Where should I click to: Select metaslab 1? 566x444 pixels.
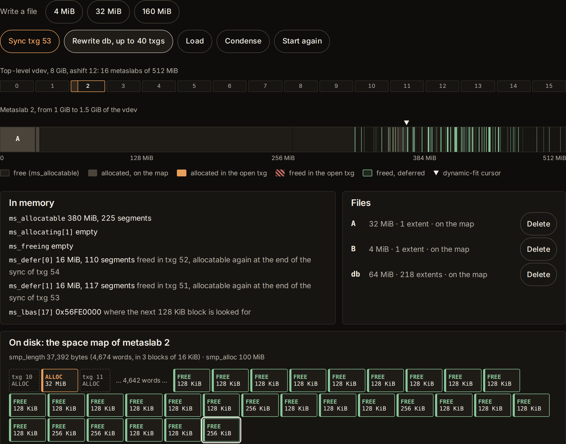pyautogui.click(x=52, y=86)
